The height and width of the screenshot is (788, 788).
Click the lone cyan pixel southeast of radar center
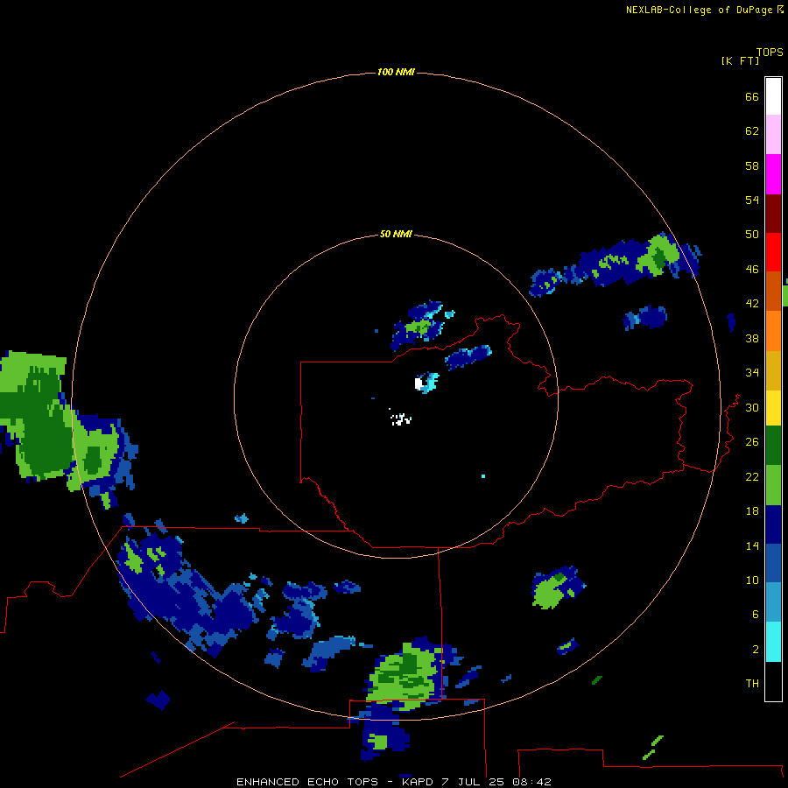[x=483, y=476]
